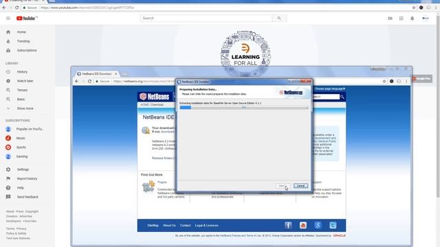The image size is (440, 247).
Task: Focus the YouTube search field
Action: pos(206,19)
